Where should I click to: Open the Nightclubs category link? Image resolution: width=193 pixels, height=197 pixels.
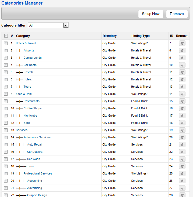(30, 116)
